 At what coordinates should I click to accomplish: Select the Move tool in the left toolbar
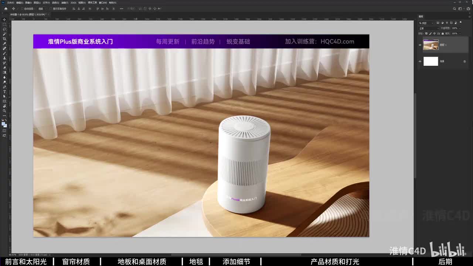pos(4,19)
